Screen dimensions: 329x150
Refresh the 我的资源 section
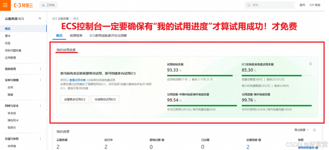(x=314, y=130)
